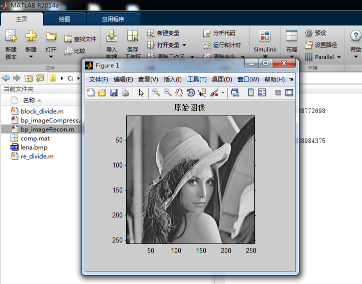Click Hide Plot Tools icon
362x284 pixels.
coord(278,92)
